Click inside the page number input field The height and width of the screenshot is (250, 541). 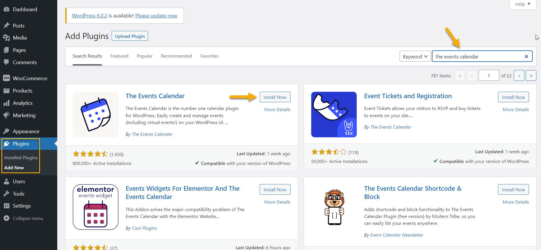(x=489, y=75)
